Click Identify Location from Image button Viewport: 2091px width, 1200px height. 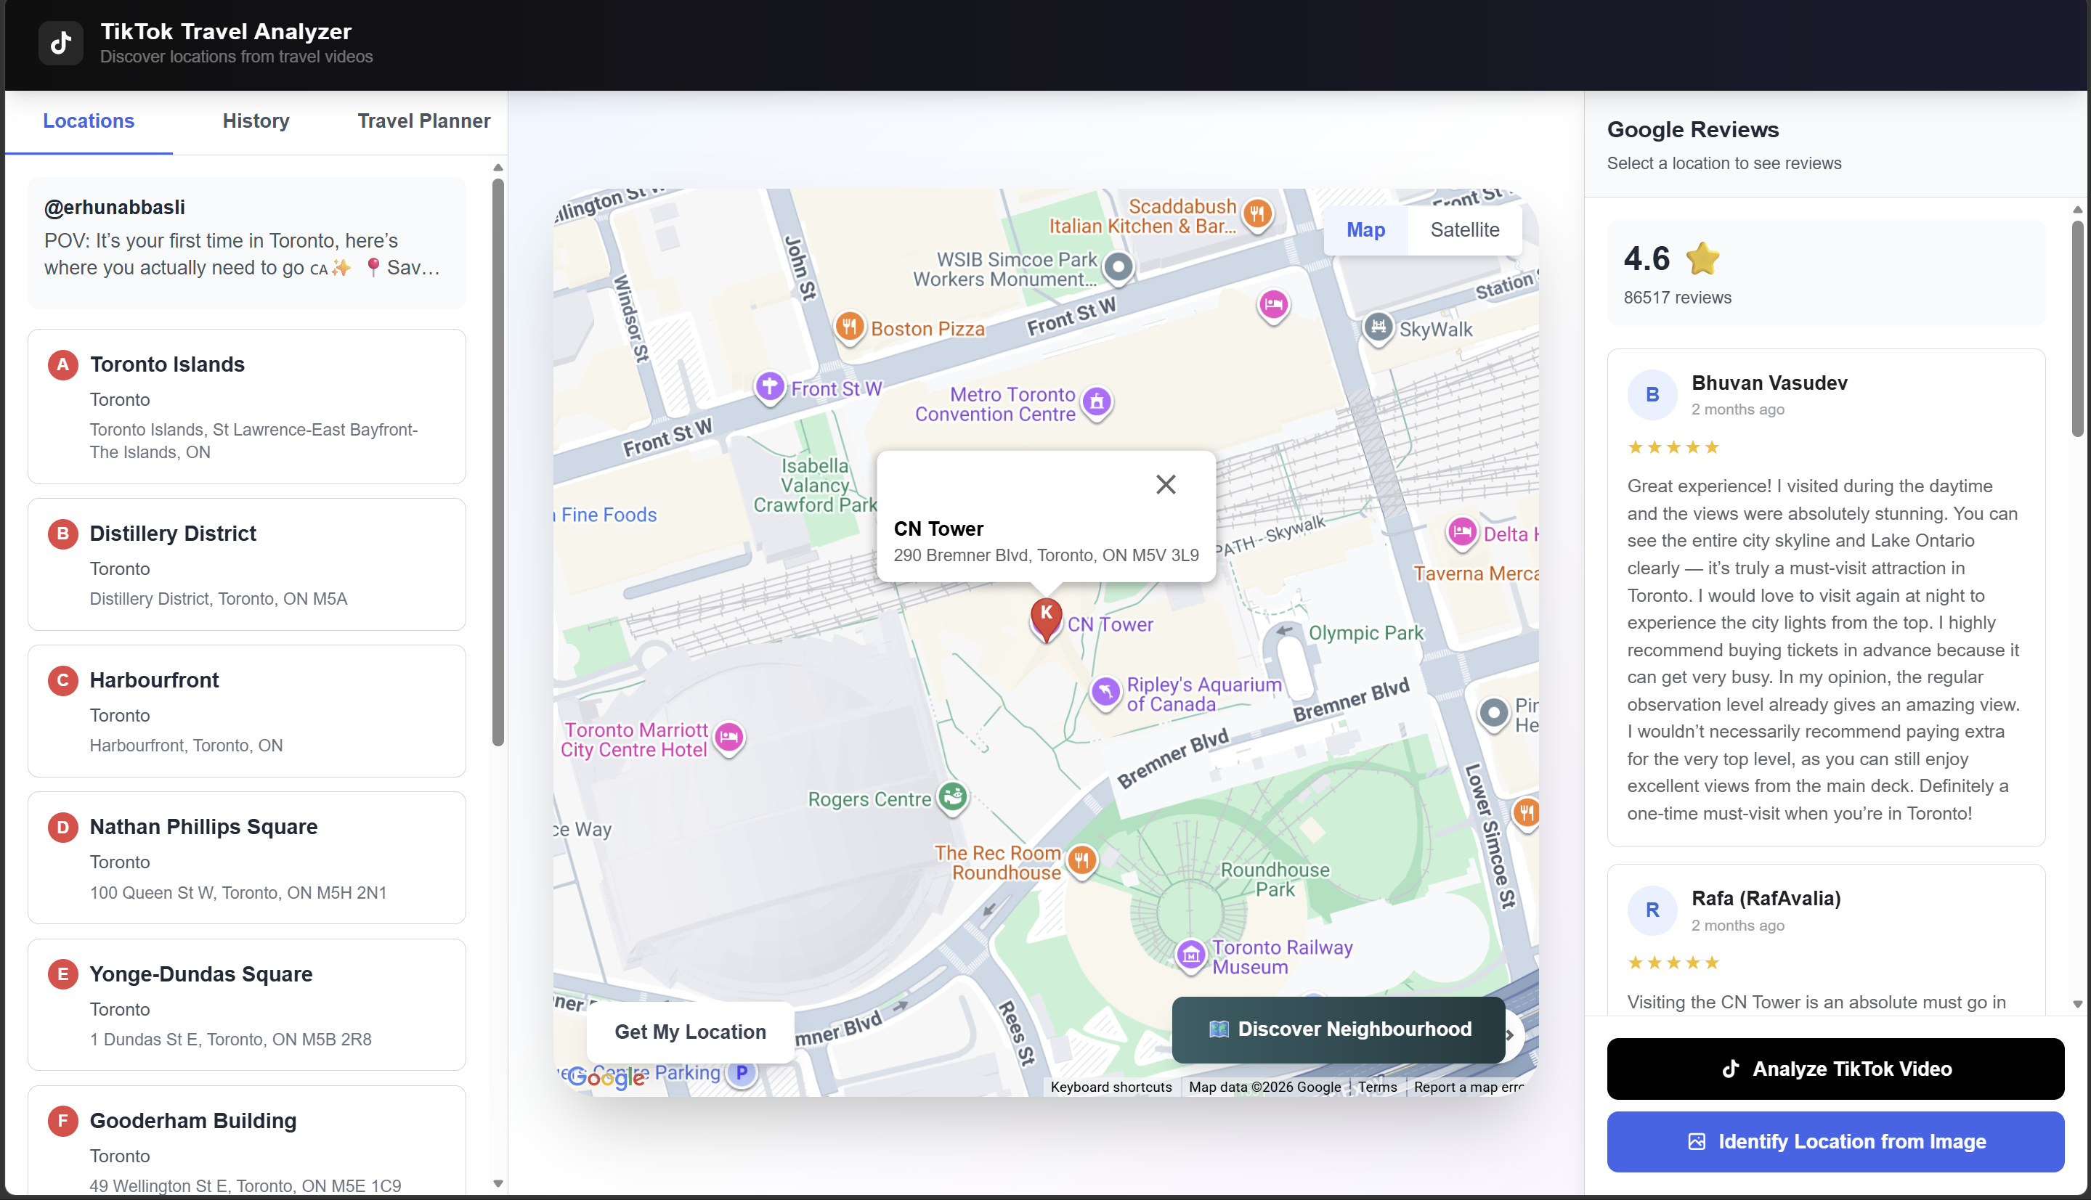coord(1835,1141)
